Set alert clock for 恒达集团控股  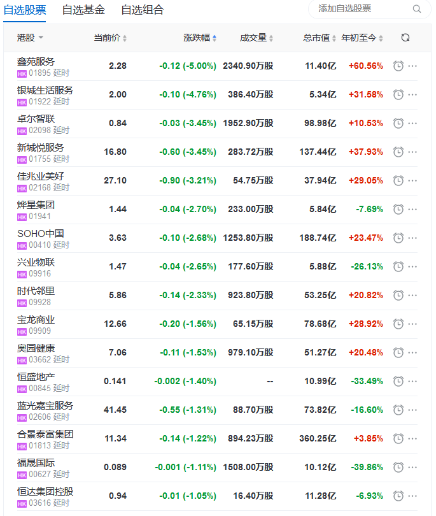tap(398, 496)
